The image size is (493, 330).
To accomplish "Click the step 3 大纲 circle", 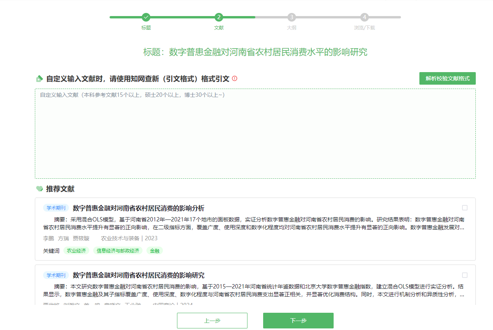I will [x=291, y=17].
